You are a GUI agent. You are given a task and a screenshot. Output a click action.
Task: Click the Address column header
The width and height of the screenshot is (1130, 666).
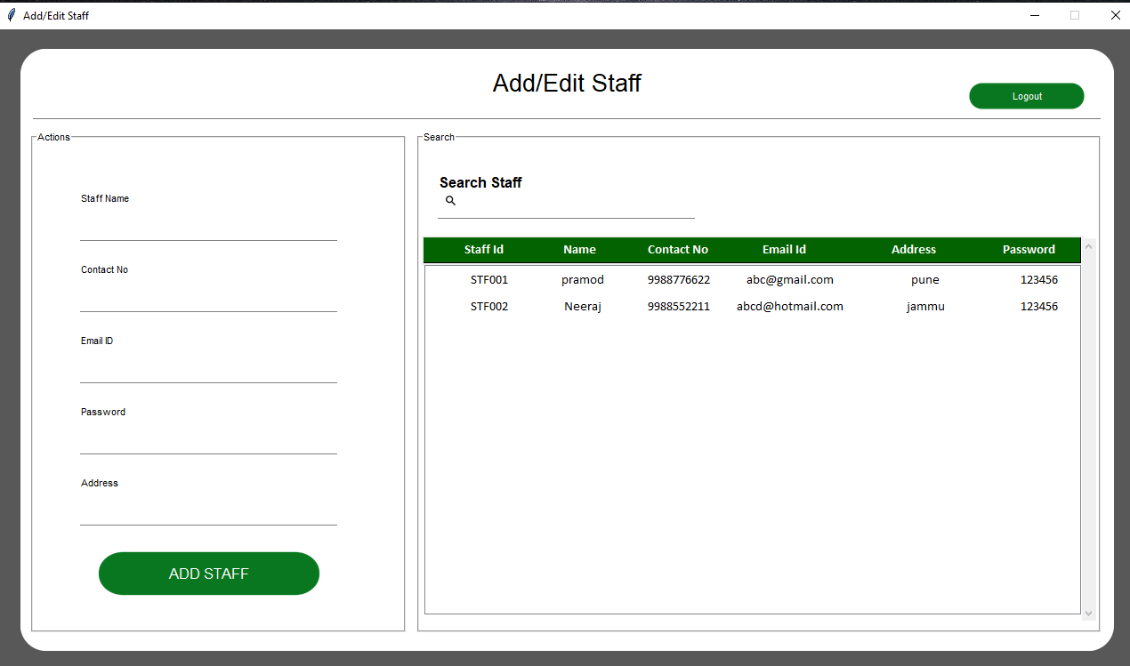913,250
